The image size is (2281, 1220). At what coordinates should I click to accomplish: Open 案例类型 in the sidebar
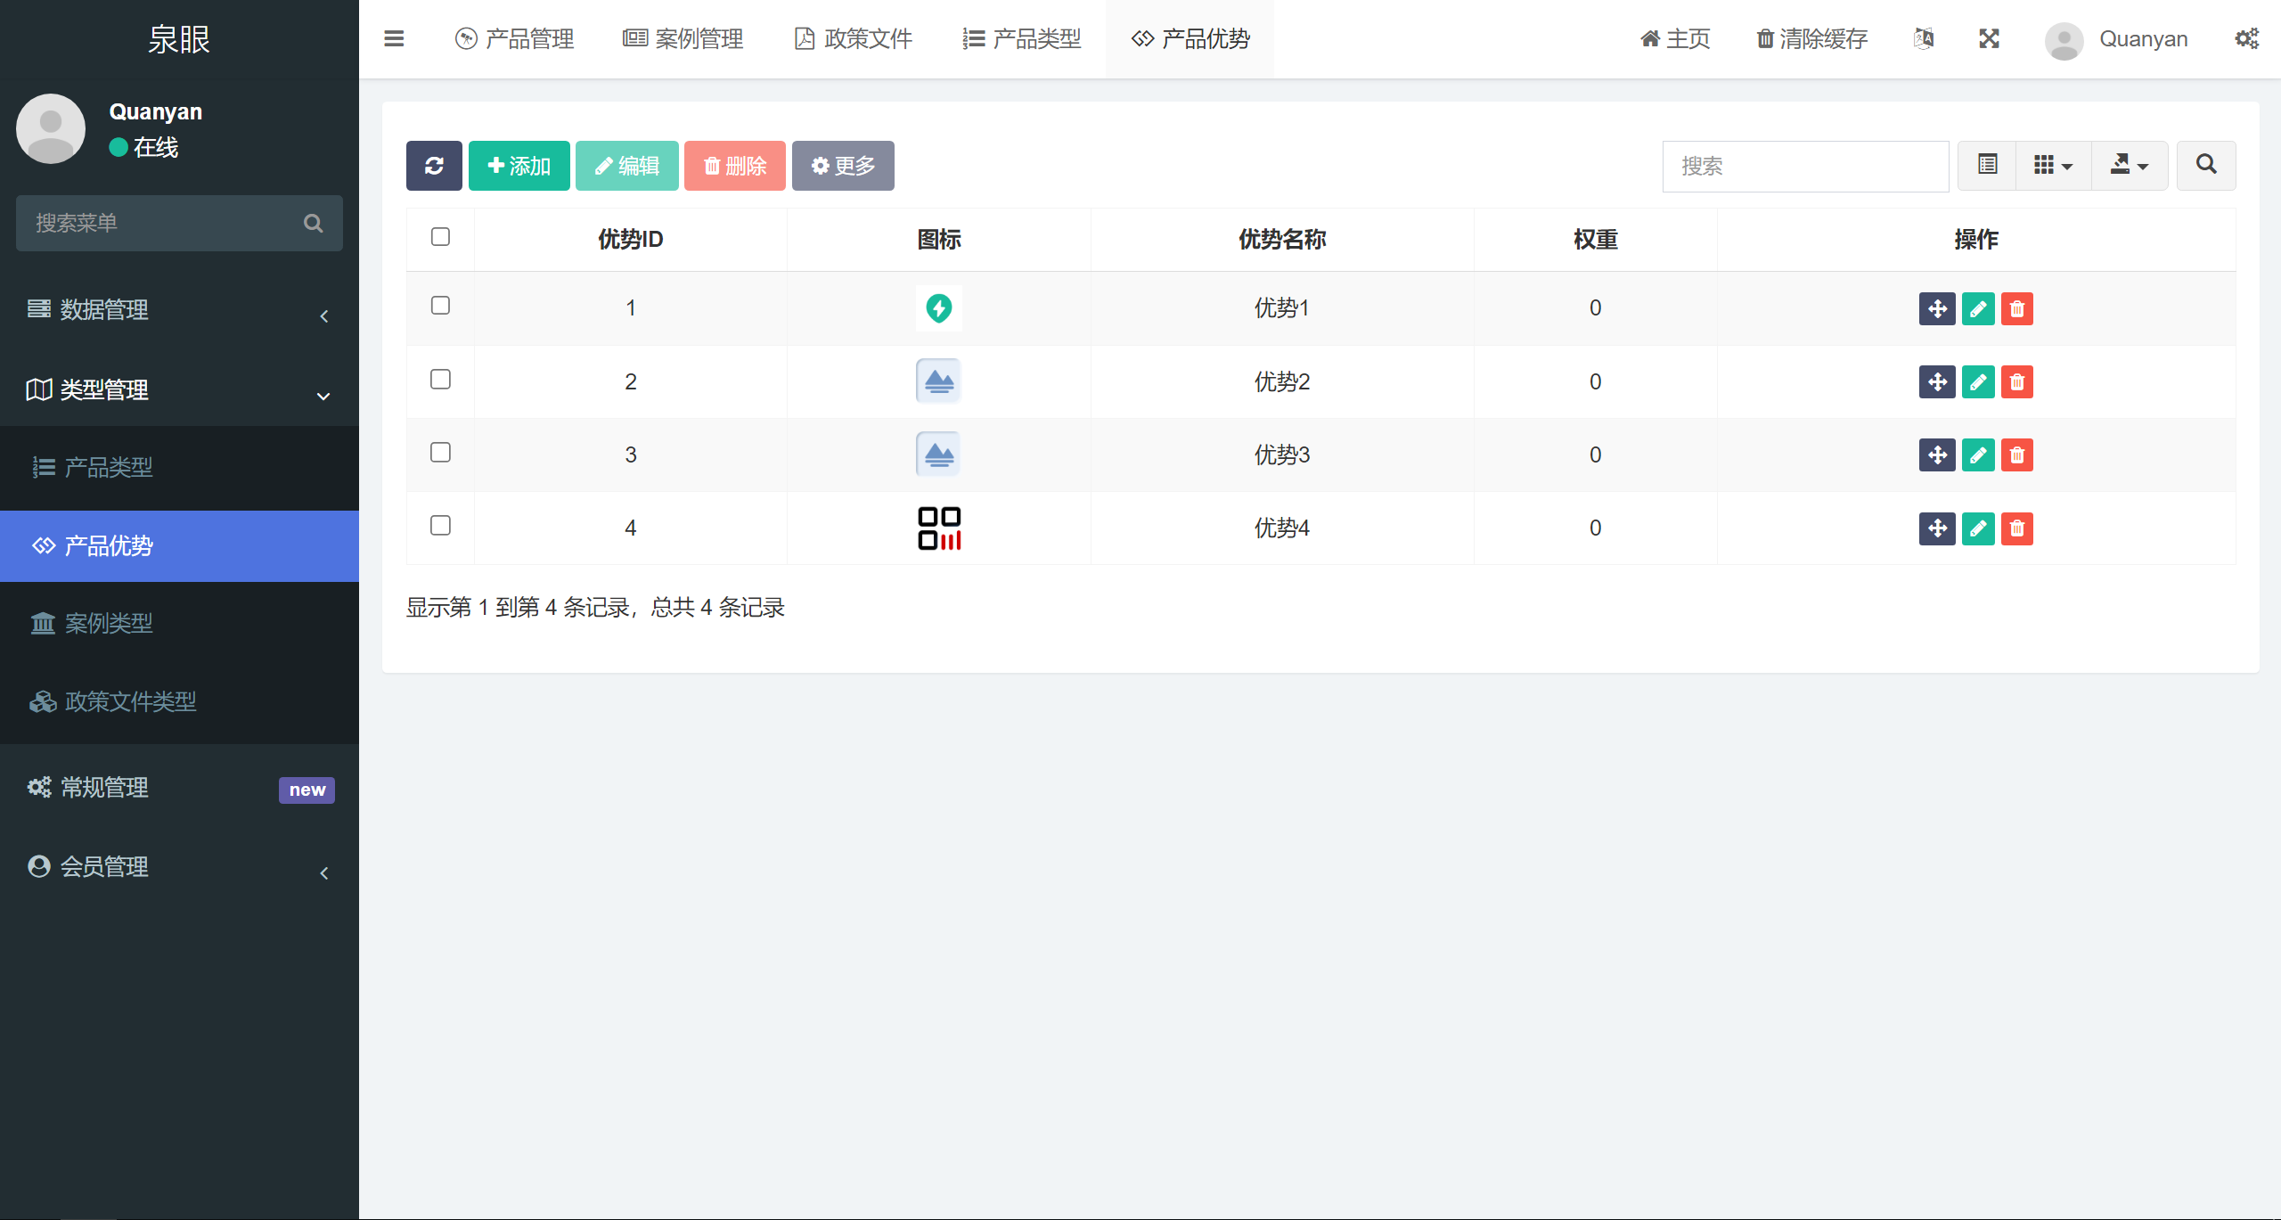click(x=179, y=623)
